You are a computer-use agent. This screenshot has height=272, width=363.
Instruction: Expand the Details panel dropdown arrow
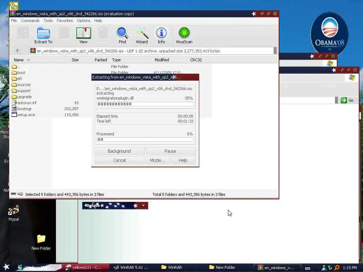pyautogui.click(x=143, y=205)
